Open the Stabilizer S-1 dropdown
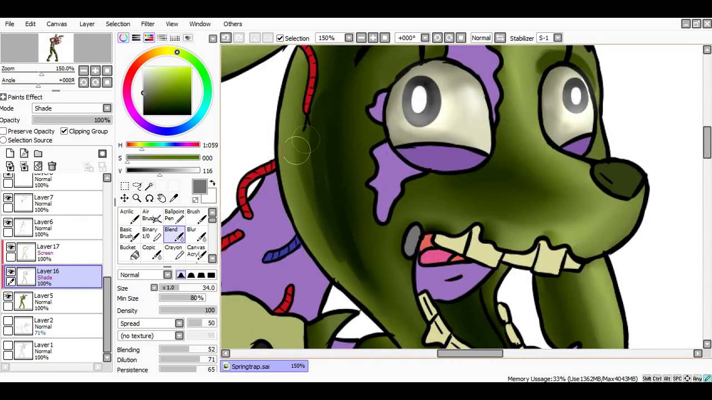Viewport: 712px width, 400px height. 557,38
